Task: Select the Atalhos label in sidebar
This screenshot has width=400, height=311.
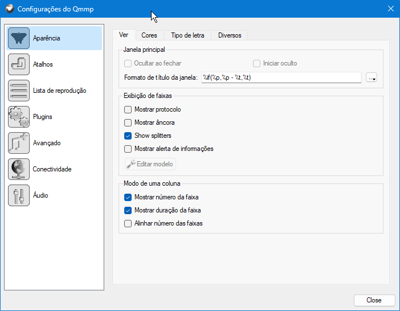Action: 43,64
